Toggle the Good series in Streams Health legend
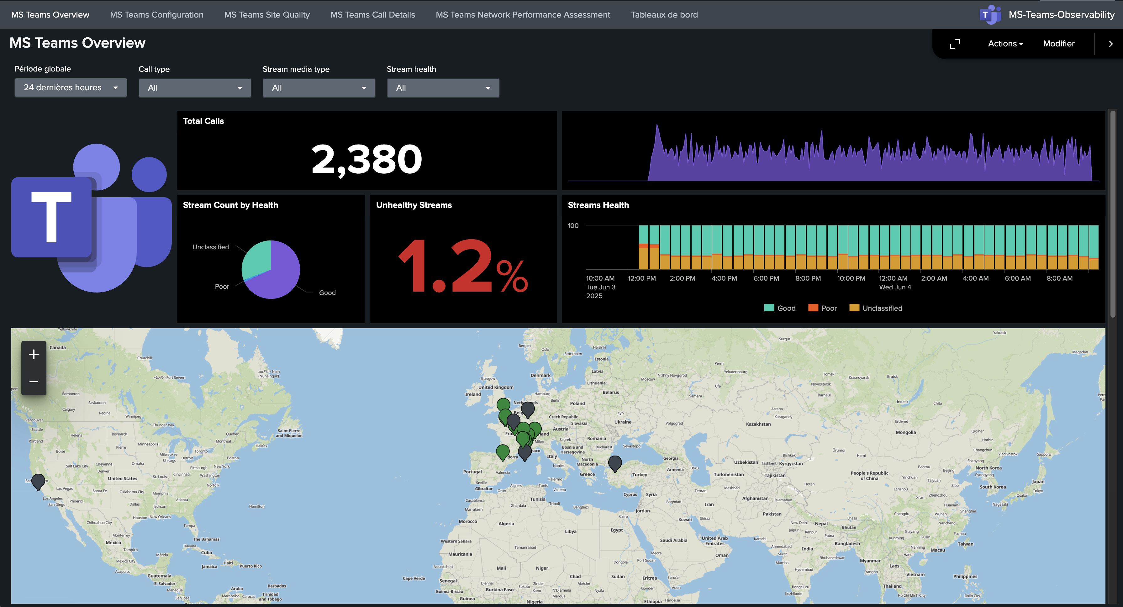This screenshot has height=607, width=1123. coord(780,308)
